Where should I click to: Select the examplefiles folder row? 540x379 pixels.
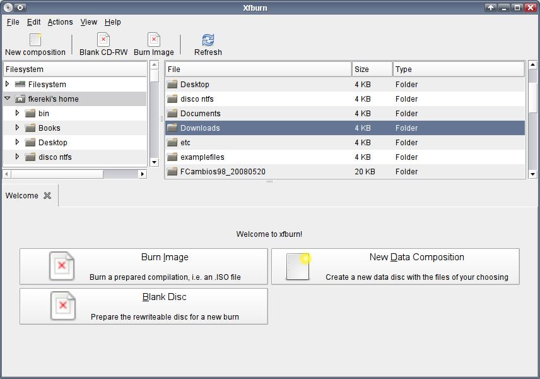(202, 157)
